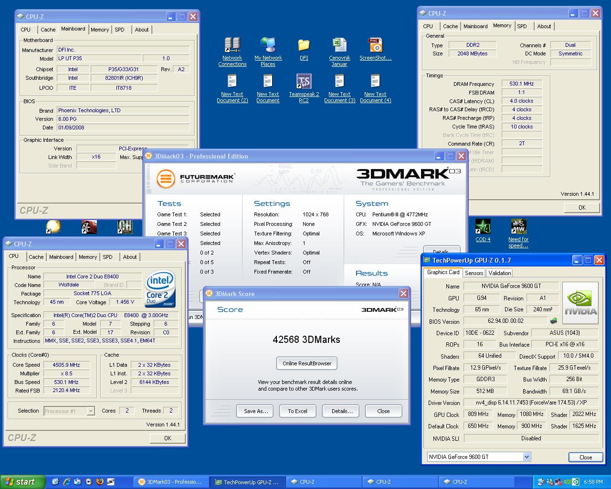The image size is (611, 489).
Task: Open CPU tab in mainboard CPU-Z window
Action: [x=26, y=30]
